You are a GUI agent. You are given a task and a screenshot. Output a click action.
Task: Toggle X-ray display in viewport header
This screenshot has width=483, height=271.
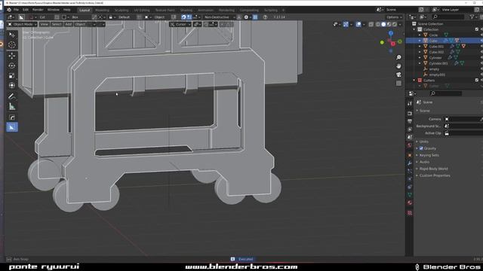pos(371,24)
